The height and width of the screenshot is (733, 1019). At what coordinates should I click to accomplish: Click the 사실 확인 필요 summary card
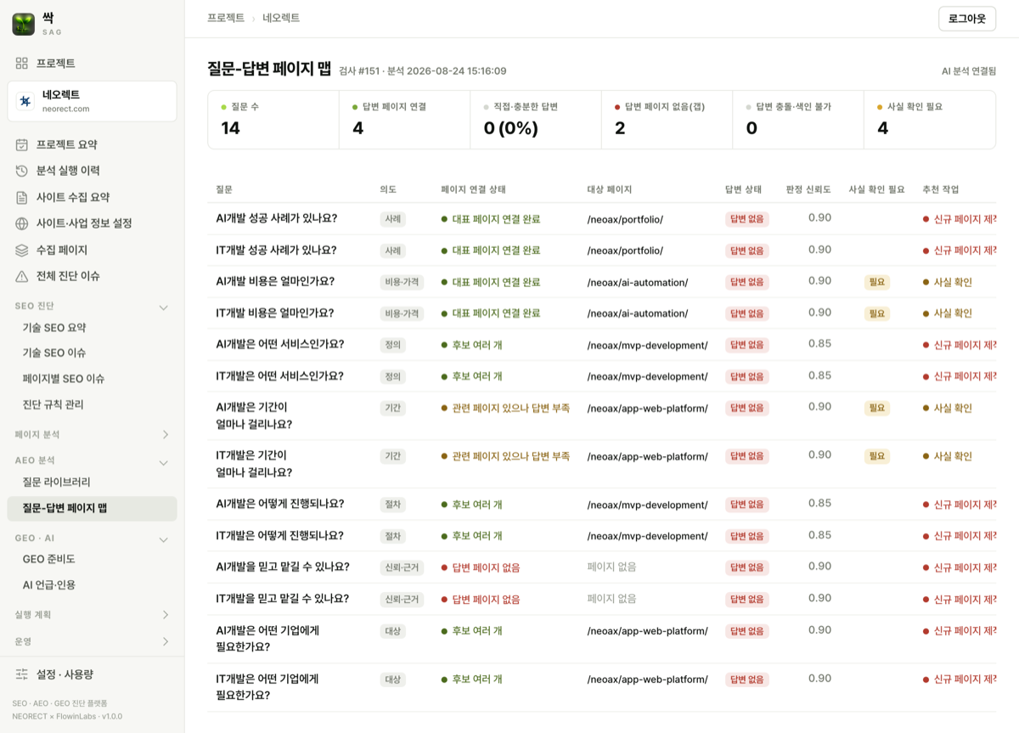coord(930,120)
